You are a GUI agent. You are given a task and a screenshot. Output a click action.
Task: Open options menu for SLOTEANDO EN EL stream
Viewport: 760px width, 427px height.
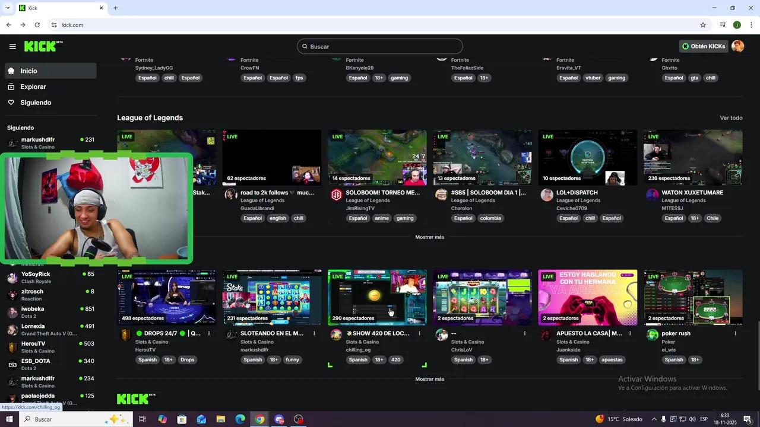point(314,333)
